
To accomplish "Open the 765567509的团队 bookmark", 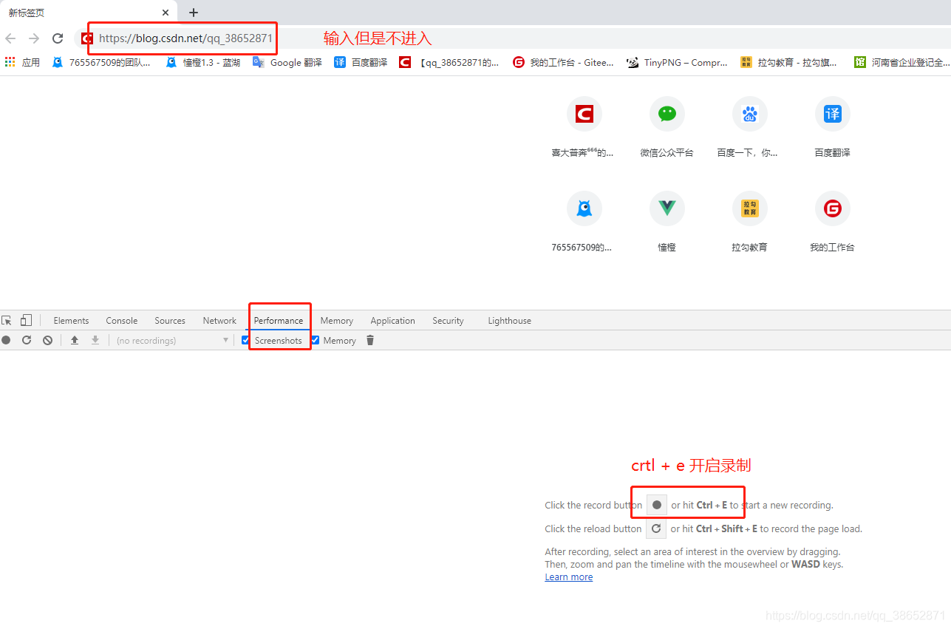I will pos(101,63).
